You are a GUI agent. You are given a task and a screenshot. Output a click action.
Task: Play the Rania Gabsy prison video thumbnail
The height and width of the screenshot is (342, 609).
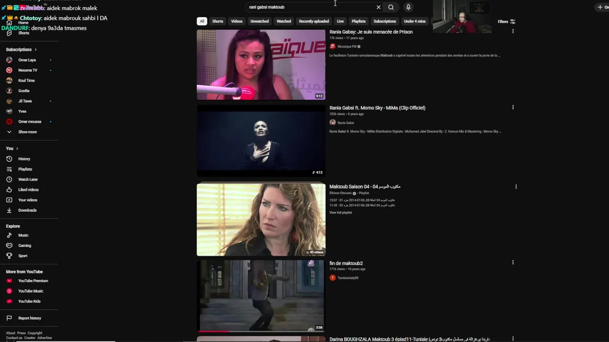click(261, 65)
